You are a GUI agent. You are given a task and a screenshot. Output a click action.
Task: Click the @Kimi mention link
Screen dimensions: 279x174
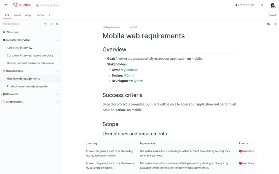coord(138,81)
